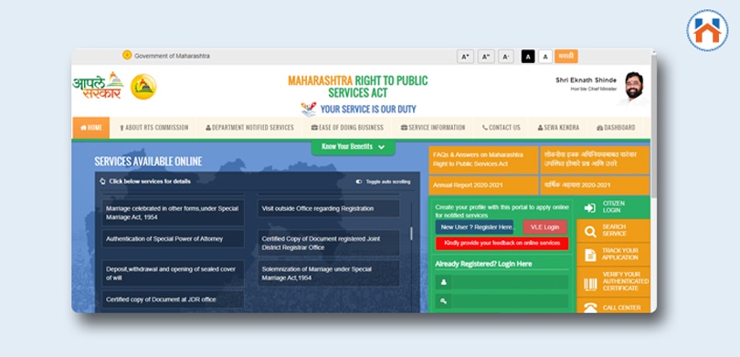
Task: Click the Maharashtra government round emblem
Action: [143, 87]
